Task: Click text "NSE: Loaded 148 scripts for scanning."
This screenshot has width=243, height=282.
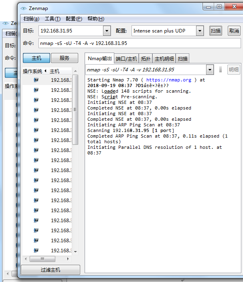Action: 139,91
